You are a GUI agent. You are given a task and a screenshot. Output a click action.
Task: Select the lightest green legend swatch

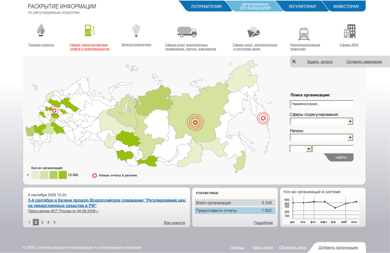36,175
